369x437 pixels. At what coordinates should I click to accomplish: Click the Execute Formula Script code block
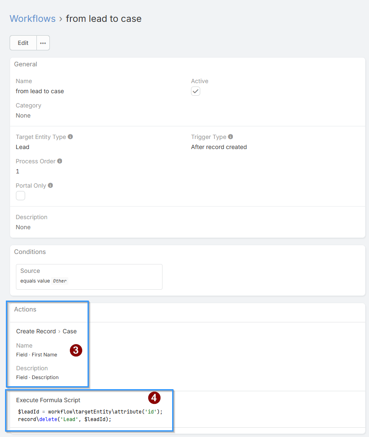point(90,416)
